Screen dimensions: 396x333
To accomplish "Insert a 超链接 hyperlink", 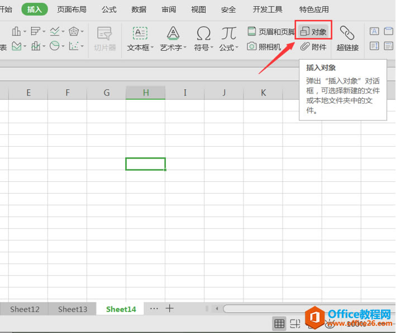I will click(347, 38).
